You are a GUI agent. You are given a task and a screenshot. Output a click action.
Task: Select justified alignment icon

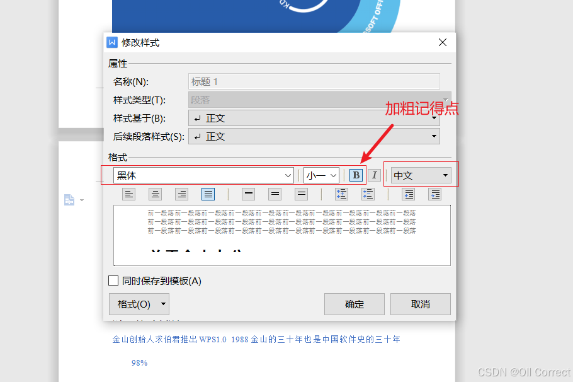(x=208, y=194)
